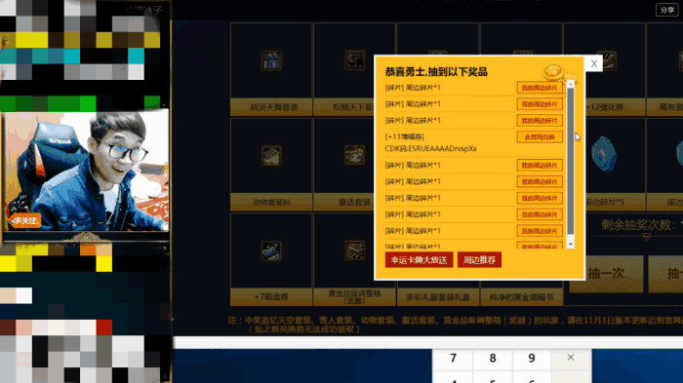Click the popup scrollbar down arrow

point(571,245)
